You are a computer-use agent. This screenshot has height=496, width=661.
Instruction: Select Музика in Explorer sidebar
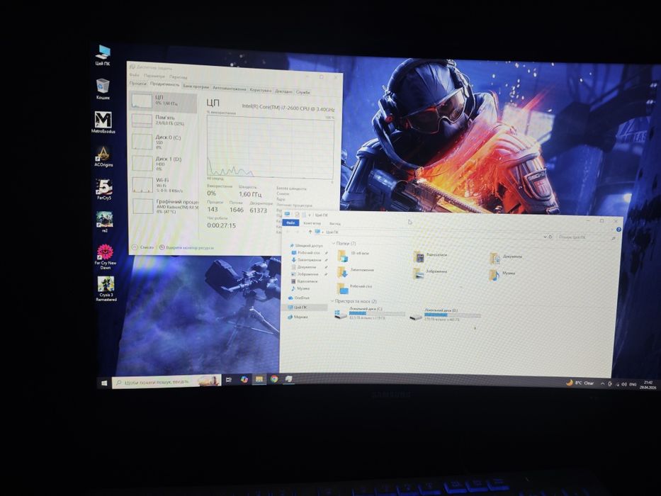300,288
